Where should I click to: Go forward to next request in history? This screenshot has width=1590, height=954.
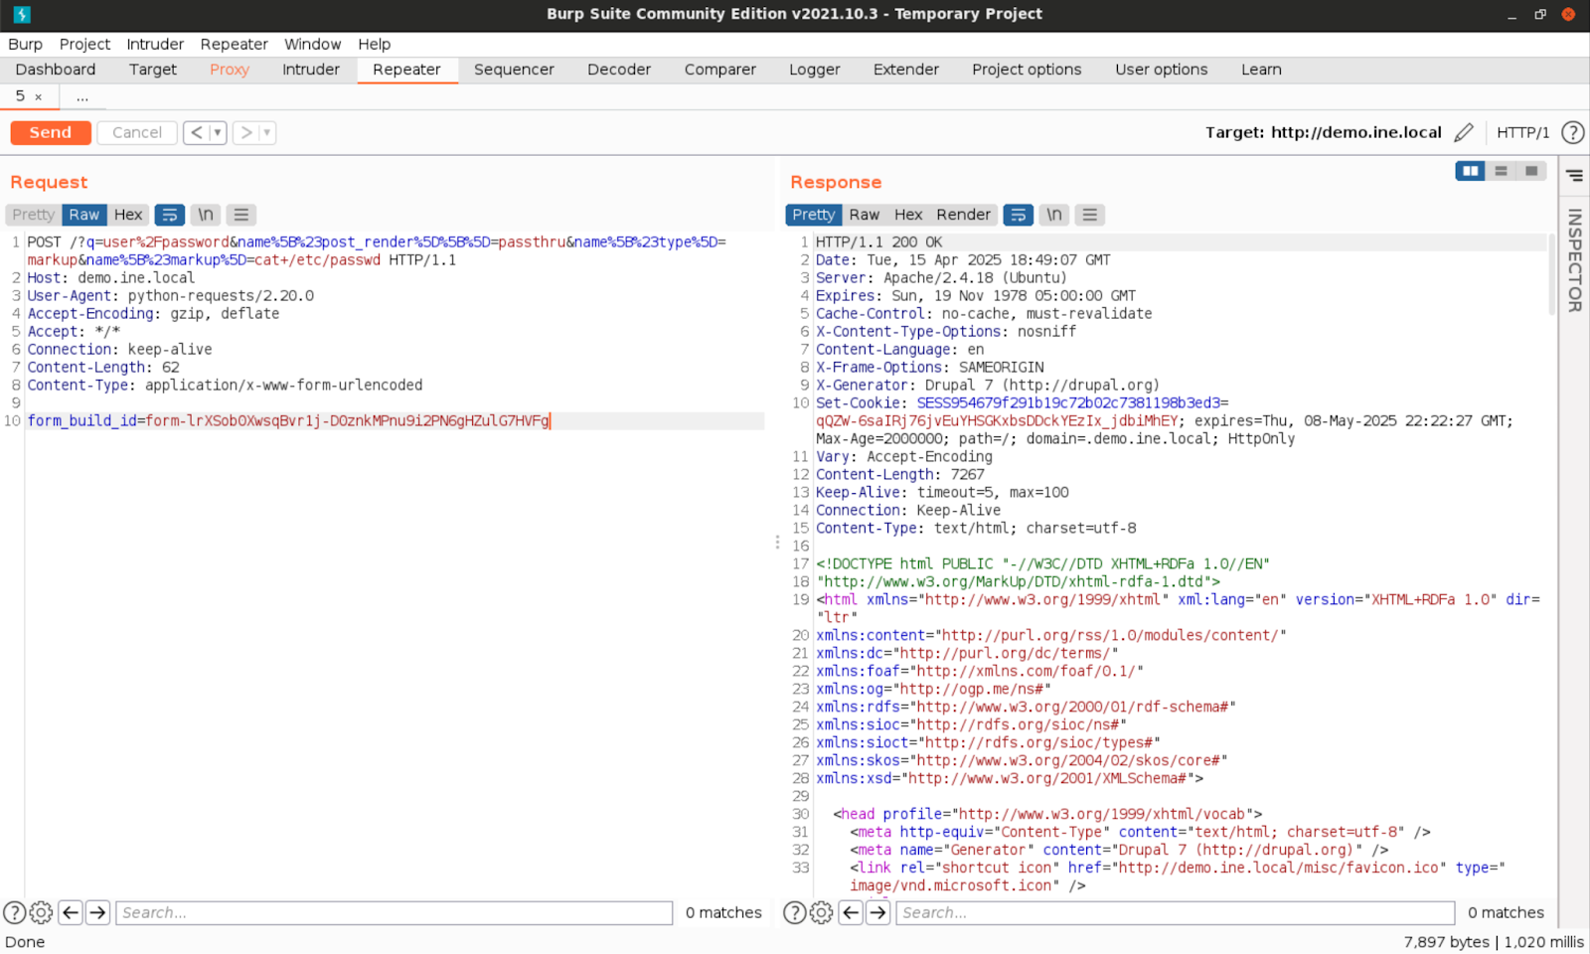[x=246, y=132]
